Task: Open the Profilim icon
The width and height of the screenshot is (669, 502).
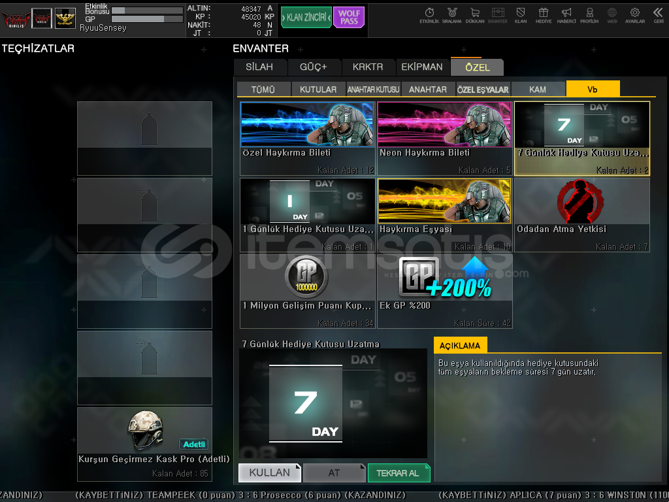Action: click(589, 15)
